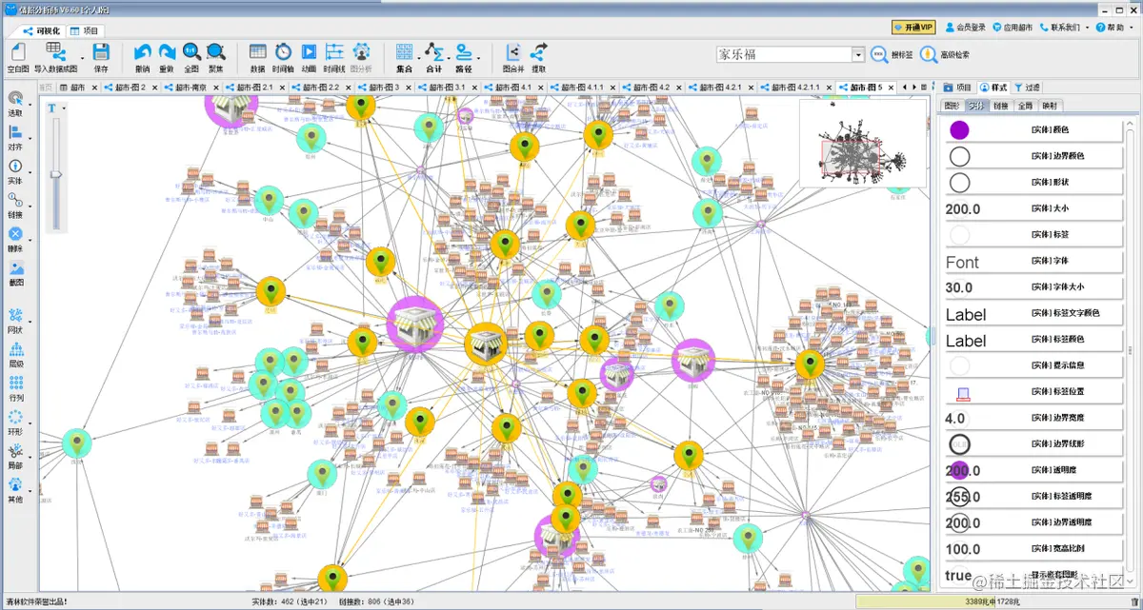Select the 全局 style sub-tab

(x=1025, y=106)
